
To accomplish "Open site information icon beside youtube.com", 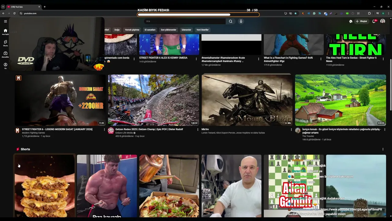I will coord(21,13).
